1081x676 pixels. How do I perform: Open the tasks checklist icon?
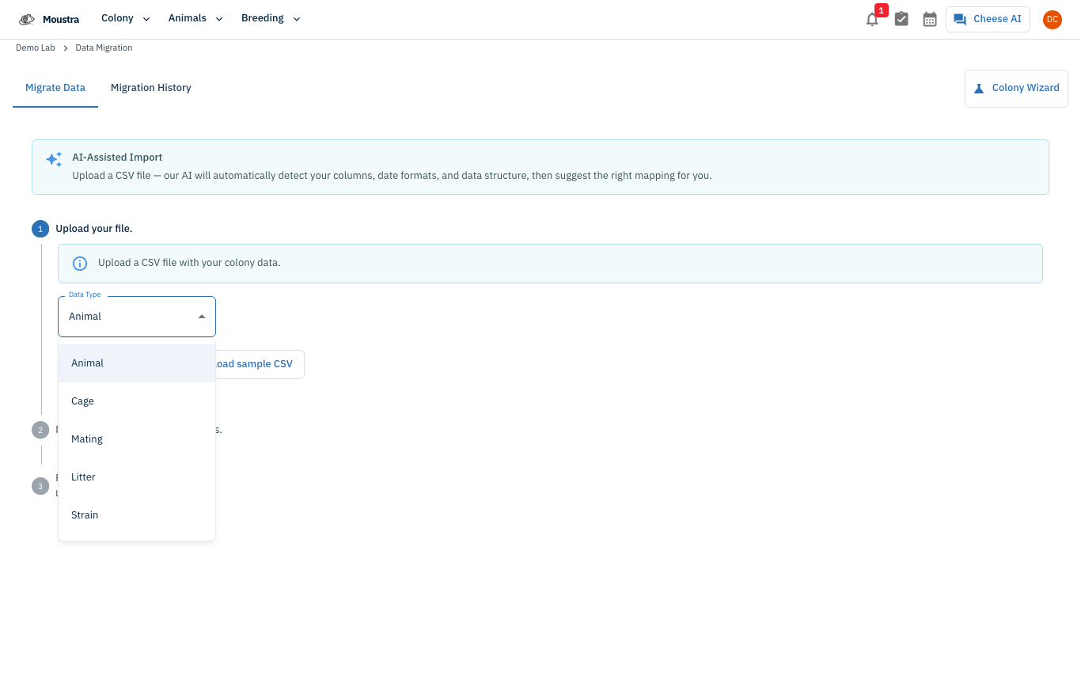[901, 19]
